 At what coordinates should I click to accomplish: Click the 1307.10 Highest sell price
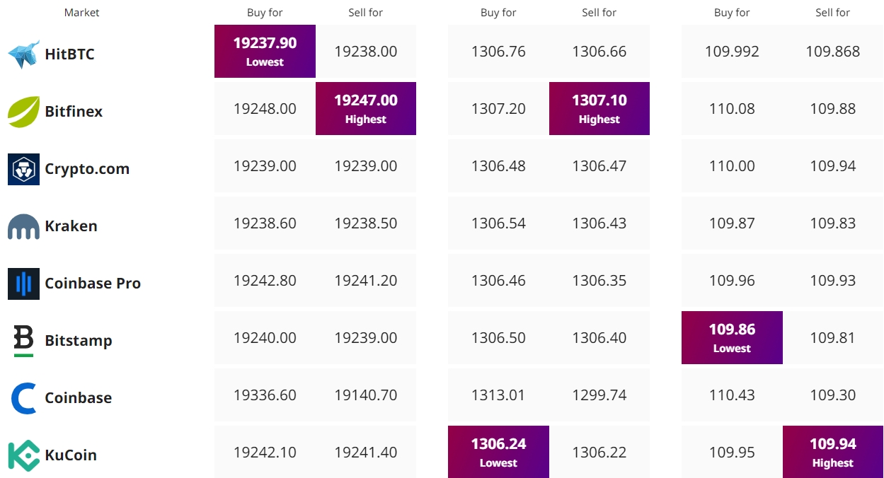(599, 109)
